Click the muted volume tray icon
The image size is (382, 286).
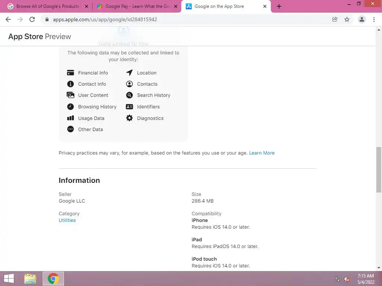[x=347, y=279]
